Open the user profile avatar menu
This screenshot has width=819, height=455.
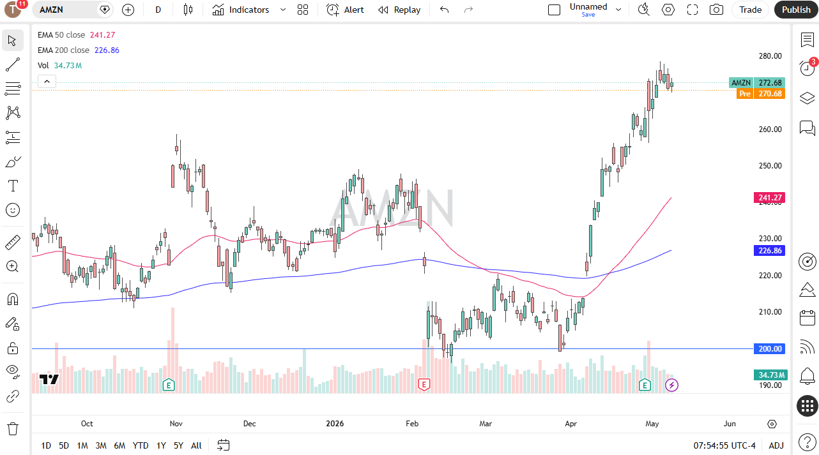click(13, 9)
